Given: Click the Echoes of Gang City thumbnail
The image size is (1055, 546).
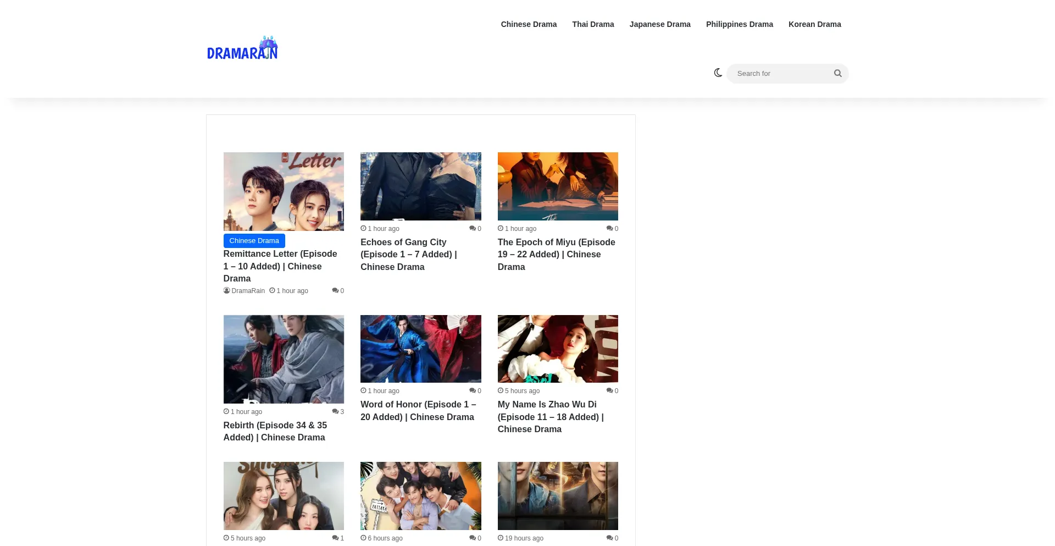Looking at the screenshot, I should pos(421,186).
